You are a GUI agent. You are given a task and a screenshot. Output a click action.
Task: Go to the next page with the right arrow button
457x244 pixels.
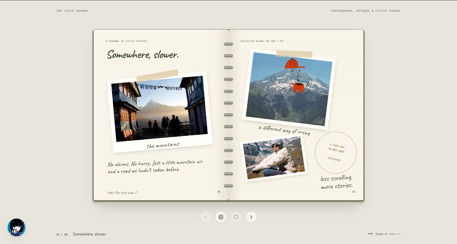coord(251,217)
